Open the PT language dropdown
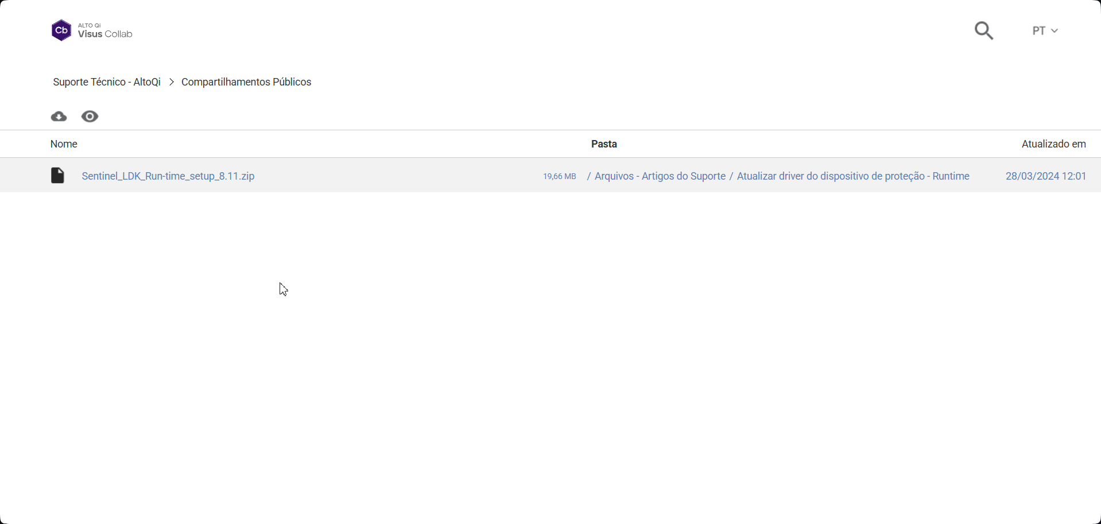The height and width of the screenshot is (524, 1101). (x=1044, y=31)
